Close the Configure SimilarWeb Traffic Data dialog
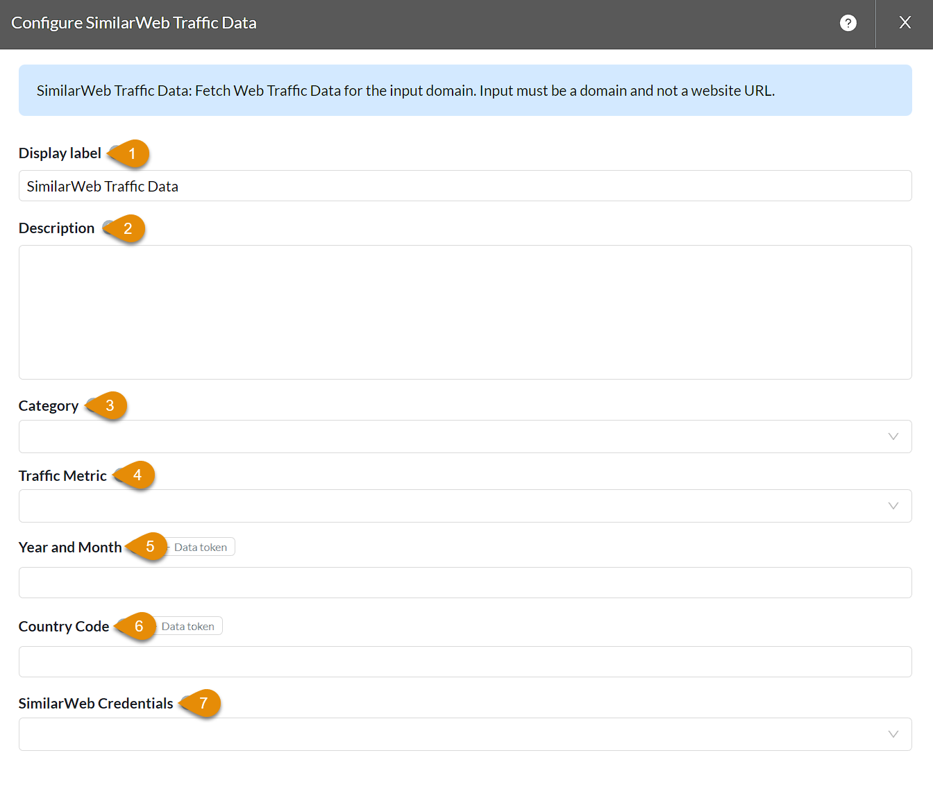Viewport: 933px width, 796px height. 905,23
